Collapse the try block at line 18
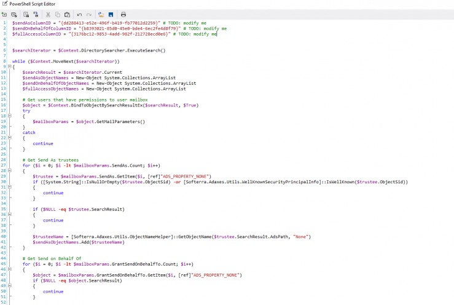The height and width of the screenshot is (305, 454). pyautogui.click(x=10, y=116)
